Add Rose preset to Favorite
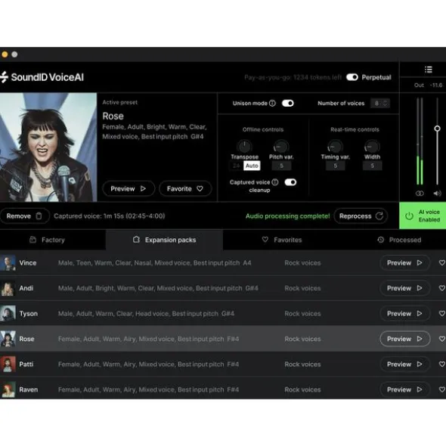446x447 pixels. (185, 188)
